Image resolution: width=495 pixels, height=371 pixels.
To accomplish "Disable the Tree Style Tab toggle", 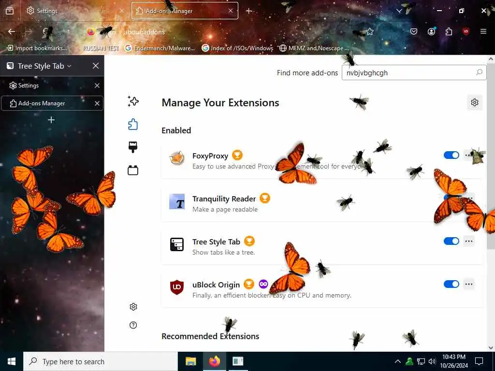I will tap(451, 241).
